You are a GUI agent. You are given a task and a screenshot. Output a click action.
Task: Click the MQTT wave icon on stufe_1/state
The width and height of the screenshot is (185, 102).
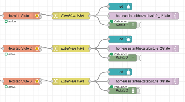click(175, 16)
